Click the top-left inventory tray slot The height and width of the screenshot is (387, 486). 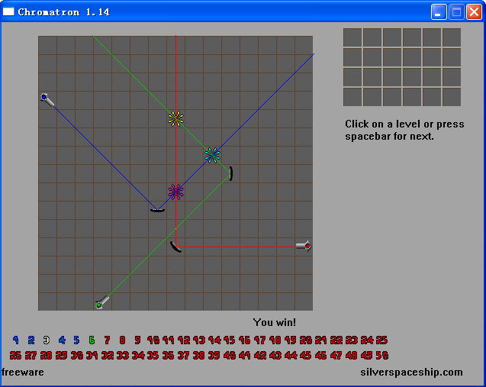[x=352, y=37]
